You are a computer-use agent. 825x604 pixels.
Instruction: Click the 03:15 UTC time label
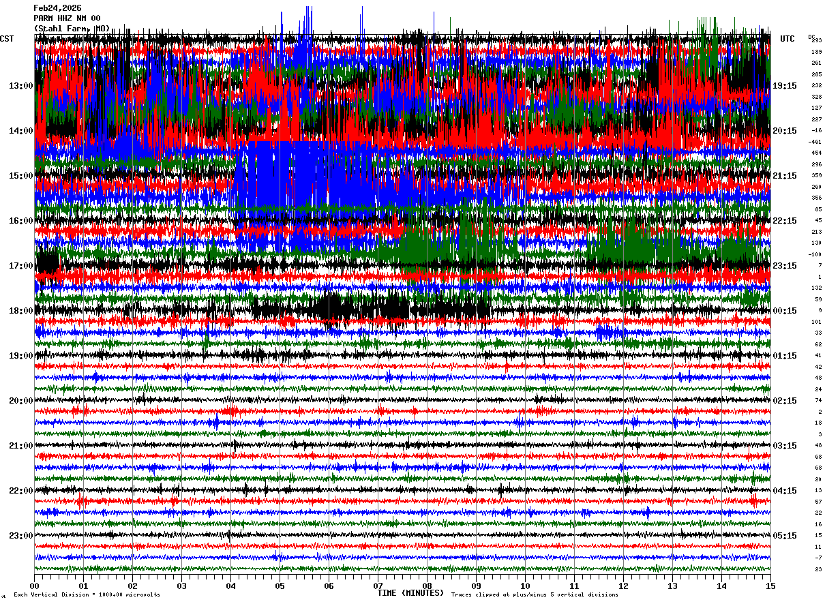(x=785, y=446)
